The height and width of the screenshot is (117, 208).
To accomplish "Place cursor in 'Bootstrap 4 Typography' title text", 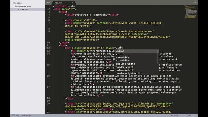I will (x=91, y=15).
